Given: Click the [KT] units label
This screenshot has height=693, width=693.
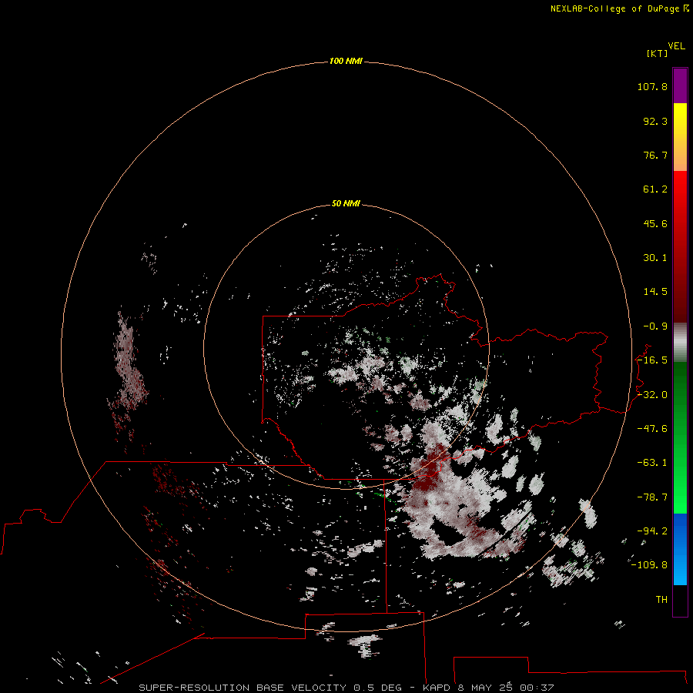Looking at the screenshot, I should (x=657, y=53).
